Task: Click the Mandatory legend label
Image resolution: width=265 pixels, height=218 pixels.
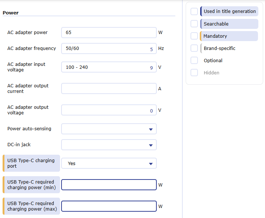Action: coord(215,36)
